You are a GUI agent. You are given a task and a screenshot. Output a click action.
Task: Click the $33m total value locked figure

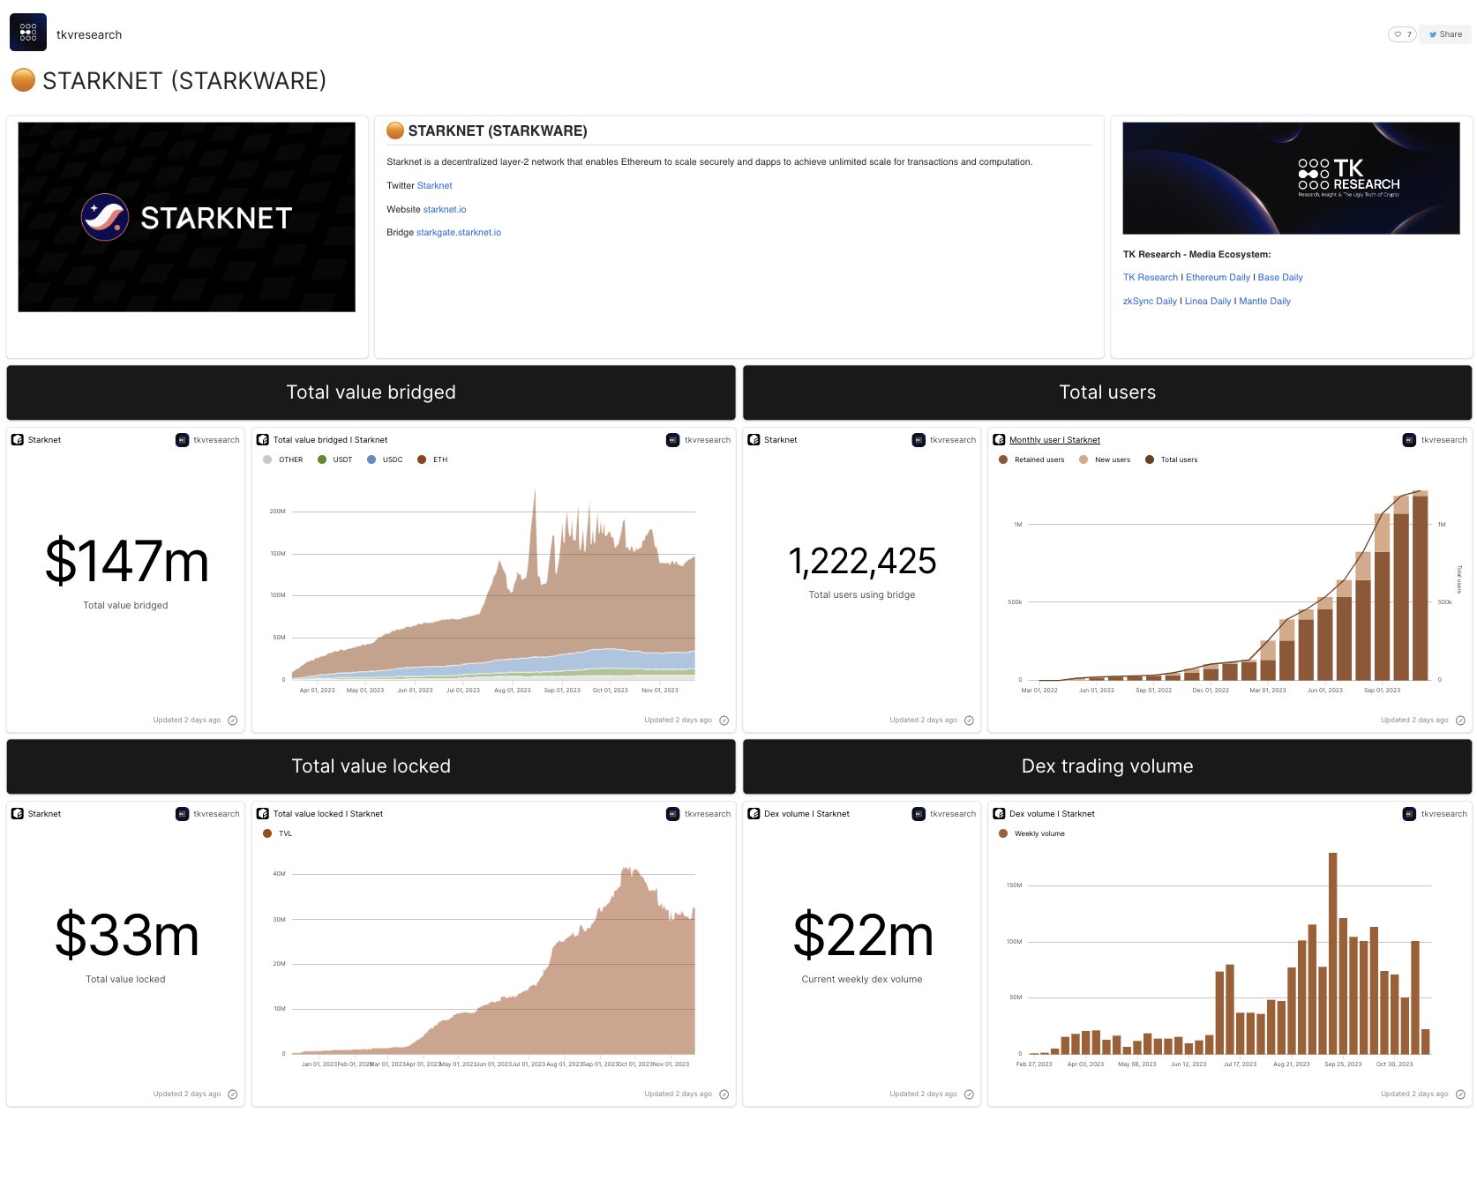tap(126, 935)
